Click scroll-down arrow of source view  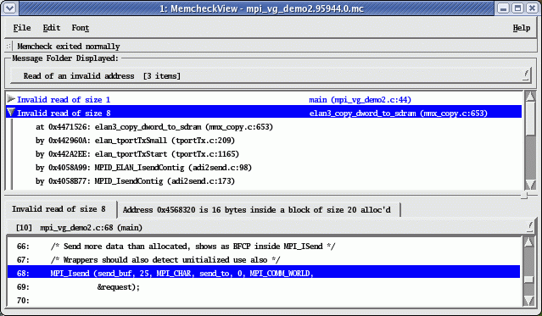pos(529,301)
